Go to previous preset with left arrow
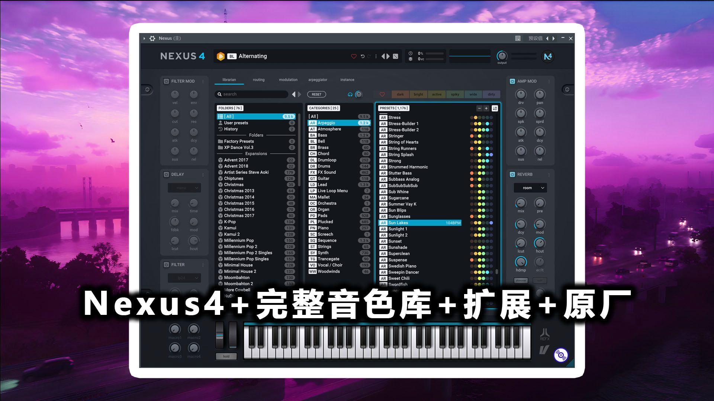714x401 pixels. pos(383,56)
